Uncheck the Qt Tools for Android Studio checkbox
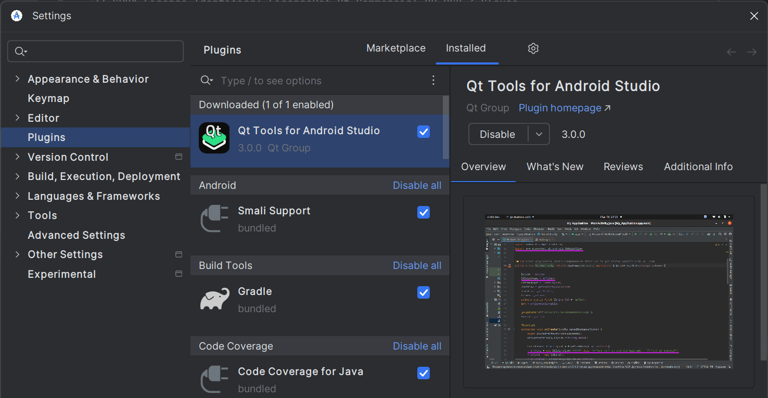 [x=424, y=132]
